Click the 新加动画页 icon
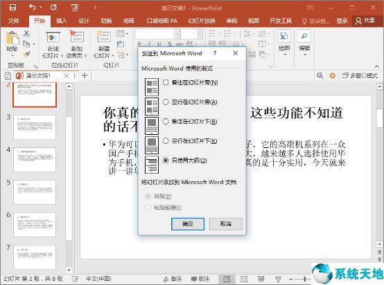The image size is (384, 285). coord(77,37)
